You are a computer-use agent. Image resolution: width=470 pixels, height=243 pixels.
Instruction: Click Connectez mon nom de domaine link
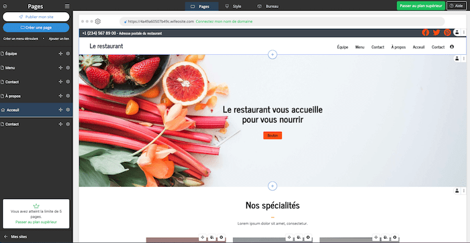[x=224, y=21]
